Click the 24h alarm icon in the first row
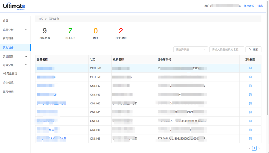The image size is (269, 153). [x=250, y=68]
